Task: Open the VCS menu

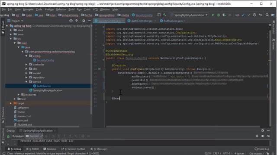Action: pos(95,9)
